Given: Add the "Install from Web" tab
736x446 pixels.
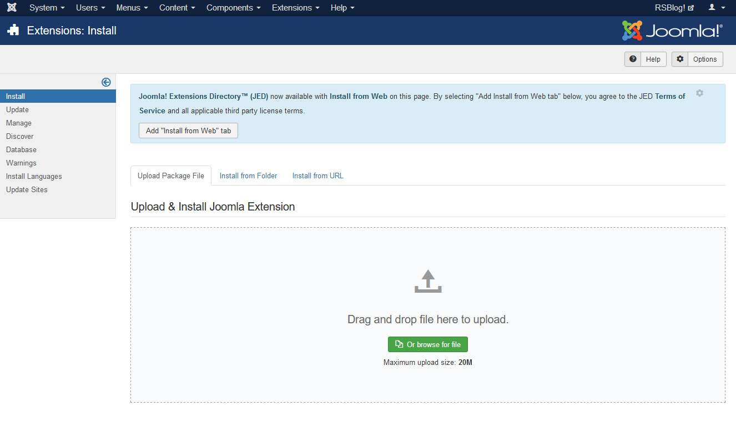Looking at the screenshot, I should coord(188,131).
